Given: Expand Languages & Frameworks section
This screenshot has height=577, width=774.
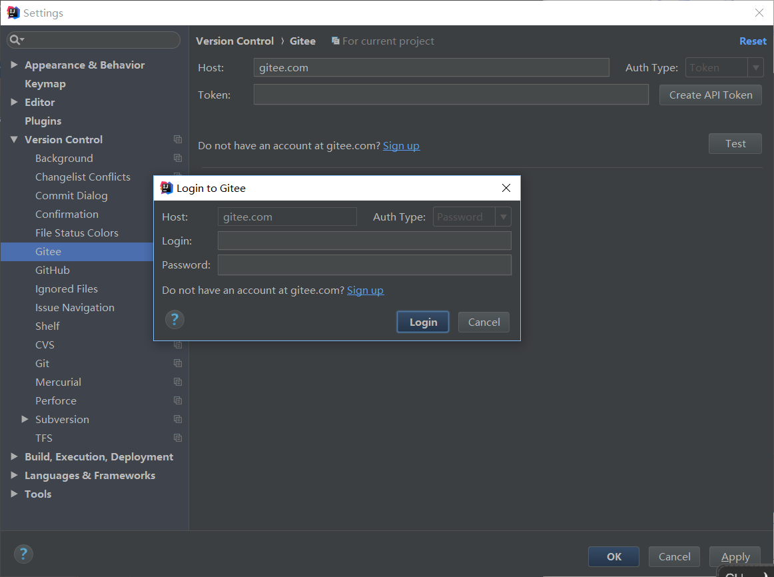Looking at the screenshot, I should point(14,475).
